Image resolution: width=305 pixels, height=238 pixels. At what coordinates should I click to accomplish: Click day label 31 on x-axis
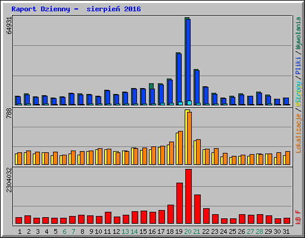point(286,231)
